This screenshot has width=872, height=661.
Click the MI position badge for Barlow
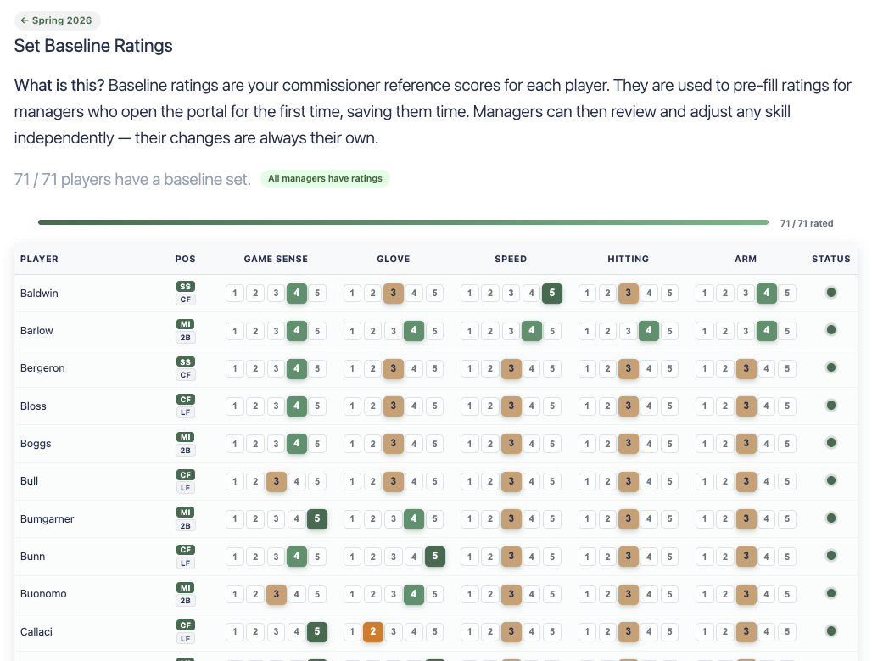pos(185,324)
